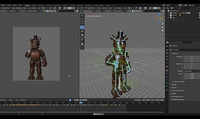Switch right viewport to wireframe shading

click(153, 8)
